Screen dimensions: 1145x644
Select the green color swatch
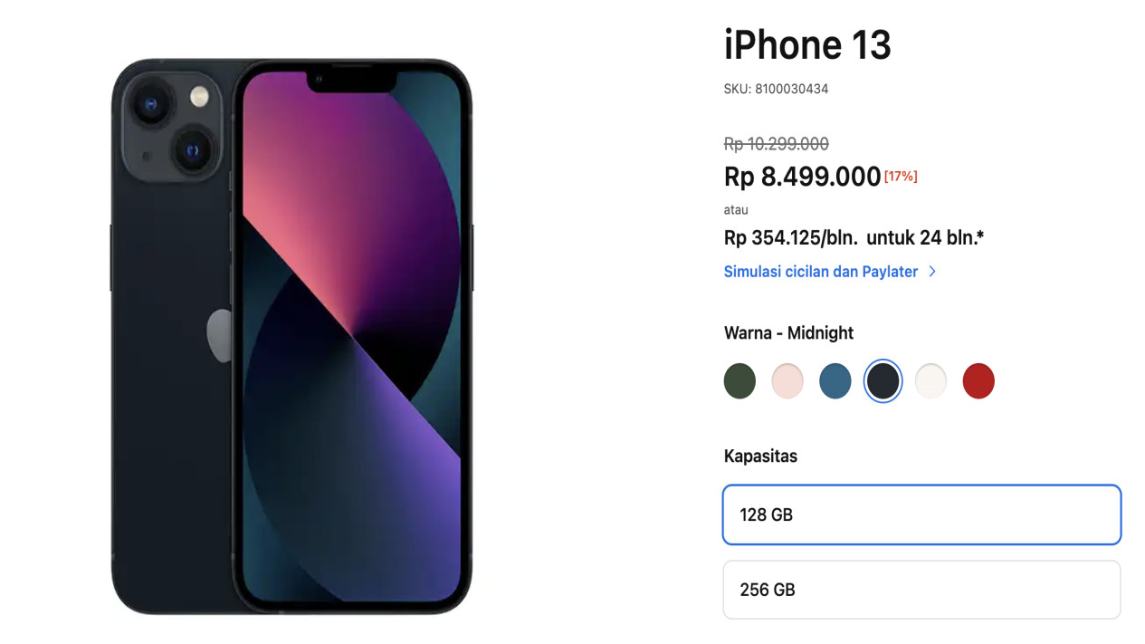click(739, 381)
